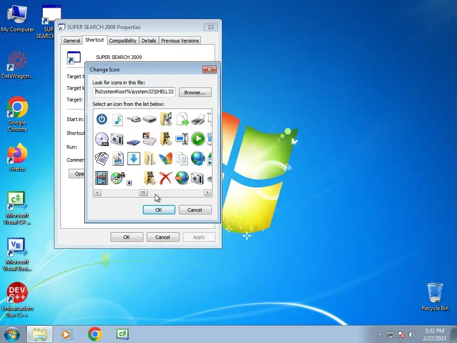Select the Firefox desktop shortcut

(17, 157)
